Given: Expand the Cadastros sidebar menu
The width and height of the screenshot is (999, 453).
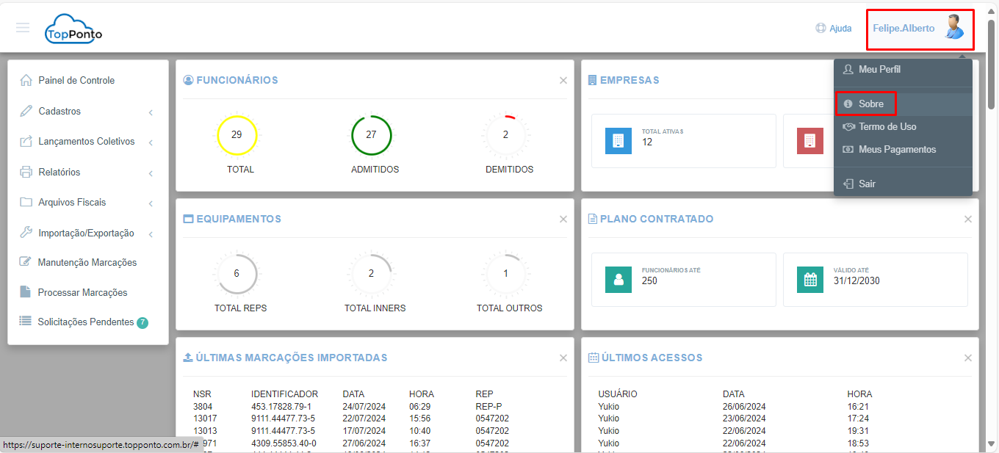Looking at the screenshot, I should click(87, 112).
